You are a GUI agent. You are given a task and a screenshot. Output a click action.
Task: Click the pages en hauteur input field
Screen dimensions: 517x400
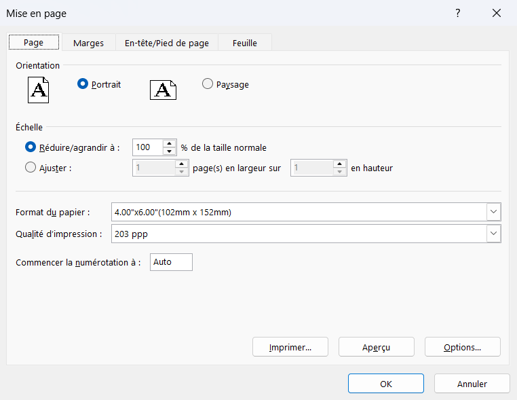(x=312, y=168)
